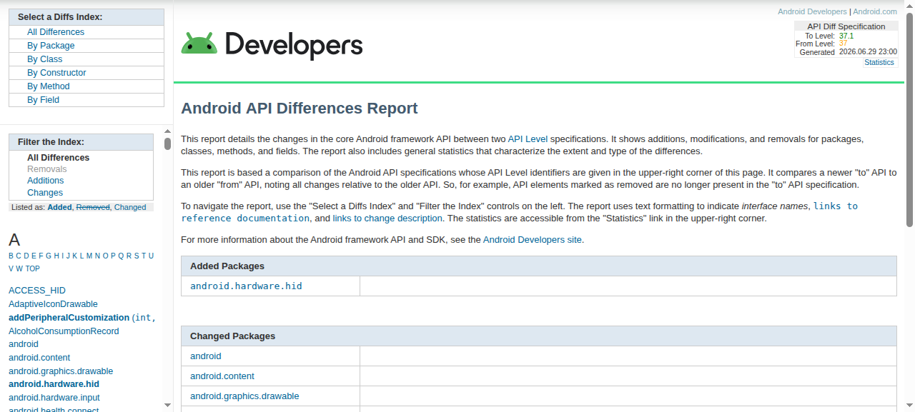Click the API Level link in intro
This screenshot has height=412, width=915.
tap(528, 139)
